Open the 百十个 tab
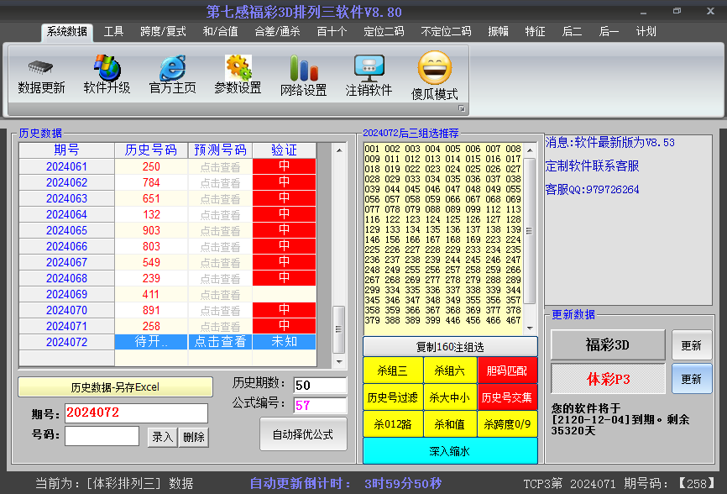 pyautogui.click(x=332, y=32)
